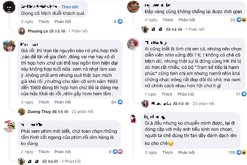This screenshot has height=165, width=247.
Task: Click the like icon next to count 23
Action: pyautogui.click(x=238, y=19)
